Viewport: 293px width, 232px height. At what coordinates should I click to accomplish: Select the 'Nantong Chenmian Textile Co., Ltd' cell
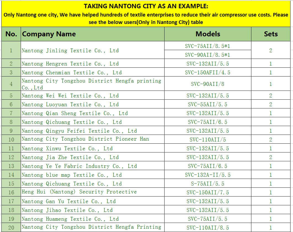(93, 72)
